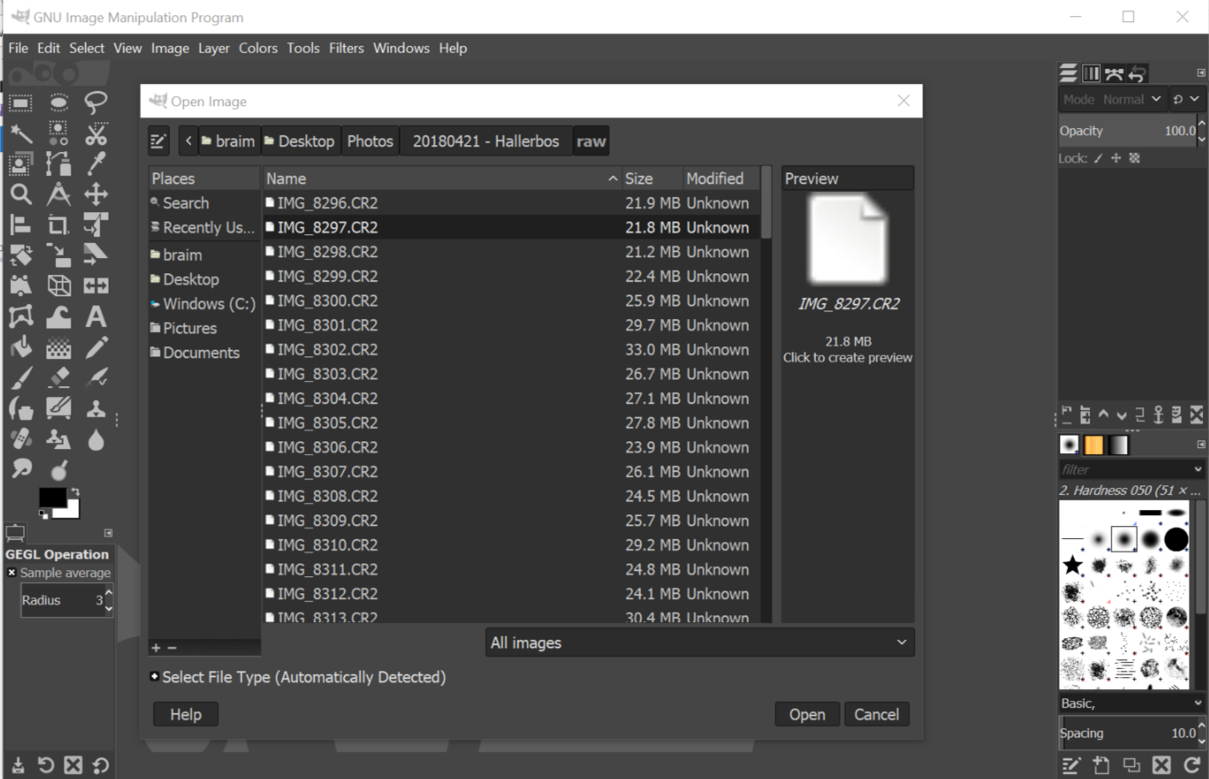Sort files by the Name column
Screen dimensions: 1209x779
(x=441, y=178)
